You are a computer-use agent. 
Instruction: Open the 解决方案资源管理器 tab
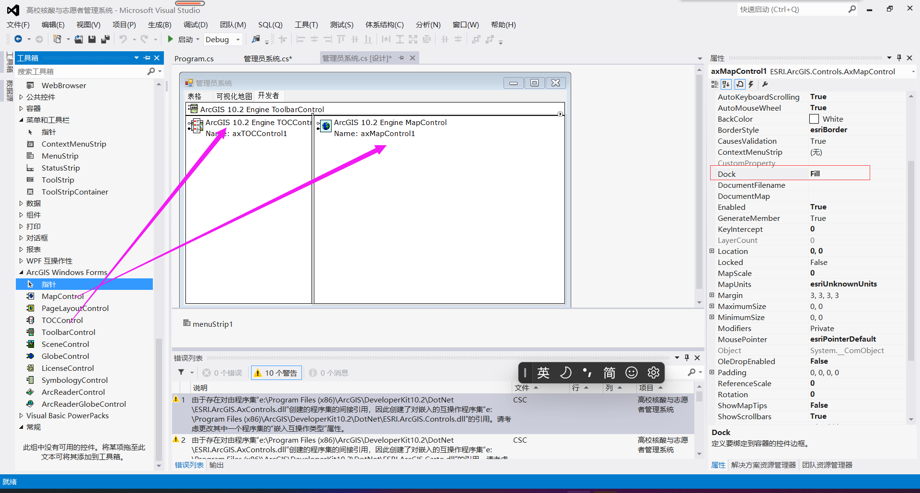tap(763, 465)
